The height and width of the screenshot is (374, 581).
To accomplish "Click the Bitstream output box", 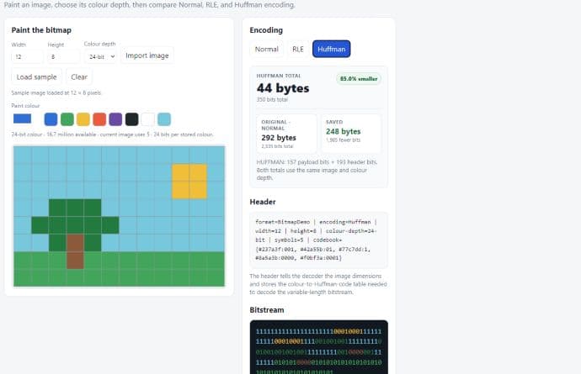I will 318,347.
